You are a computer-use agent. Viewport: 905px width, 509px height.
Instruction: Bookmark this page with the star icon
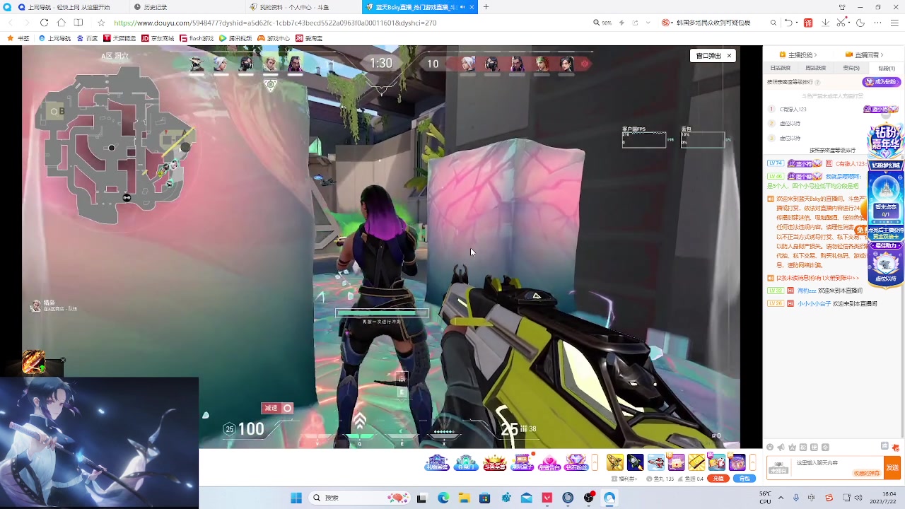tap(101, 23)
